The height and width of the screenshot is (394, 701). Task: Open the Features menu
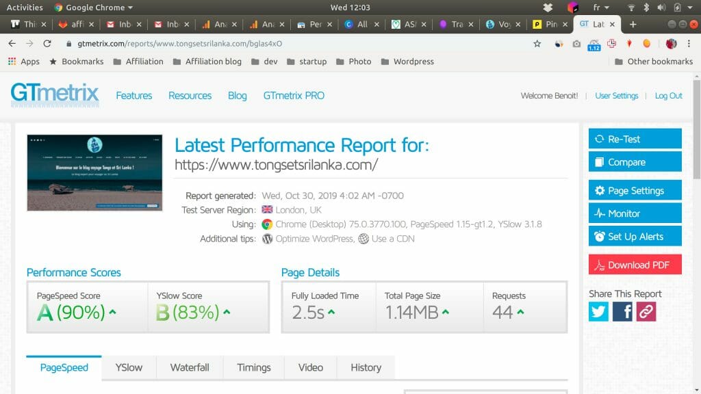pos(133,96)
